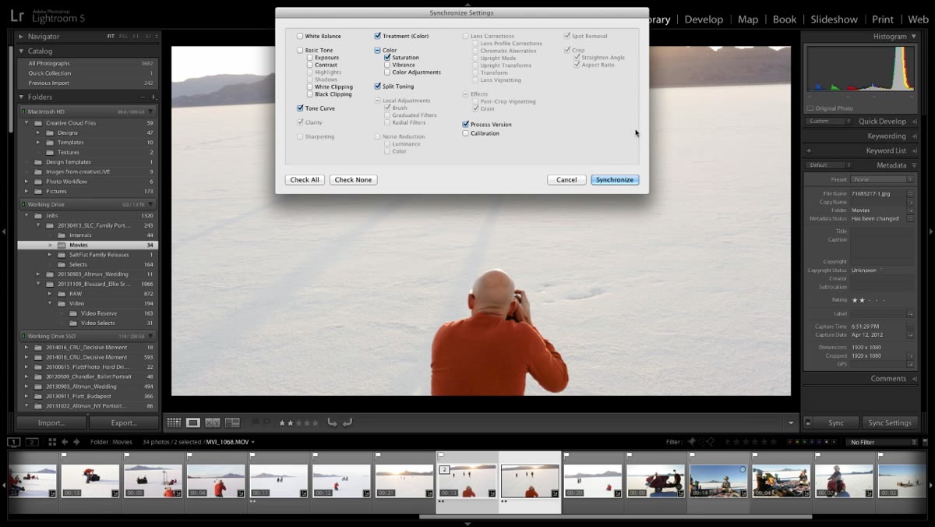Toggle the Original Photo checkbox under histogram
Image resolution: width=935 pixels, height=527 pixels.
pos(810,108)
